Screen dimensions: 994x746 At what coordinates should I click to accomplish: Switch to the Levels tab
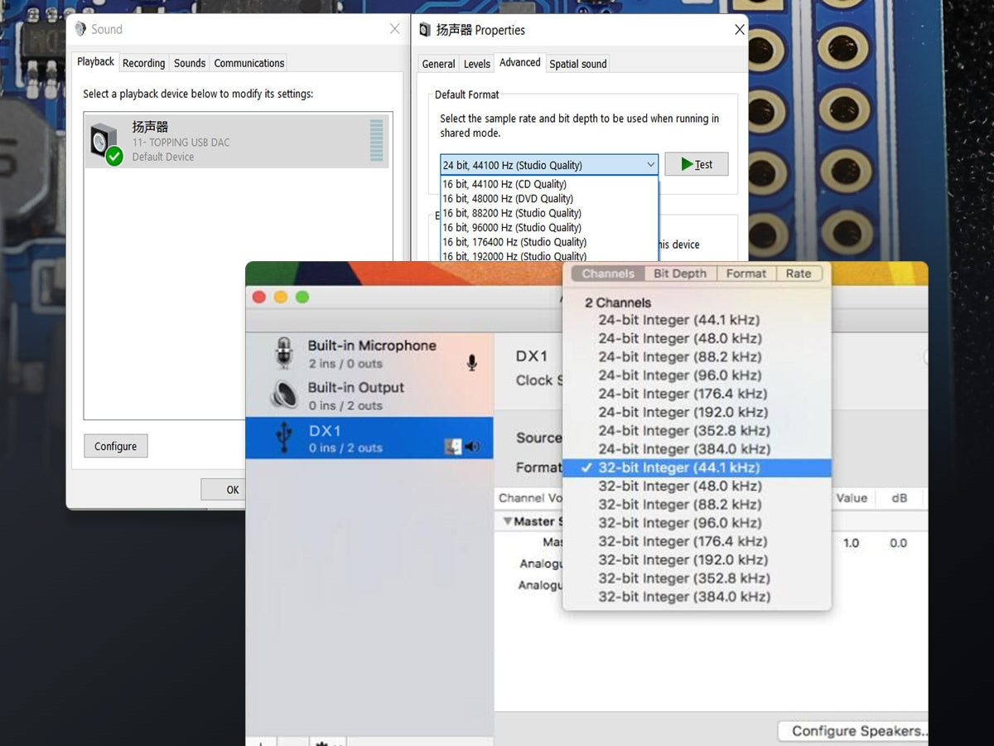(476, 64)
